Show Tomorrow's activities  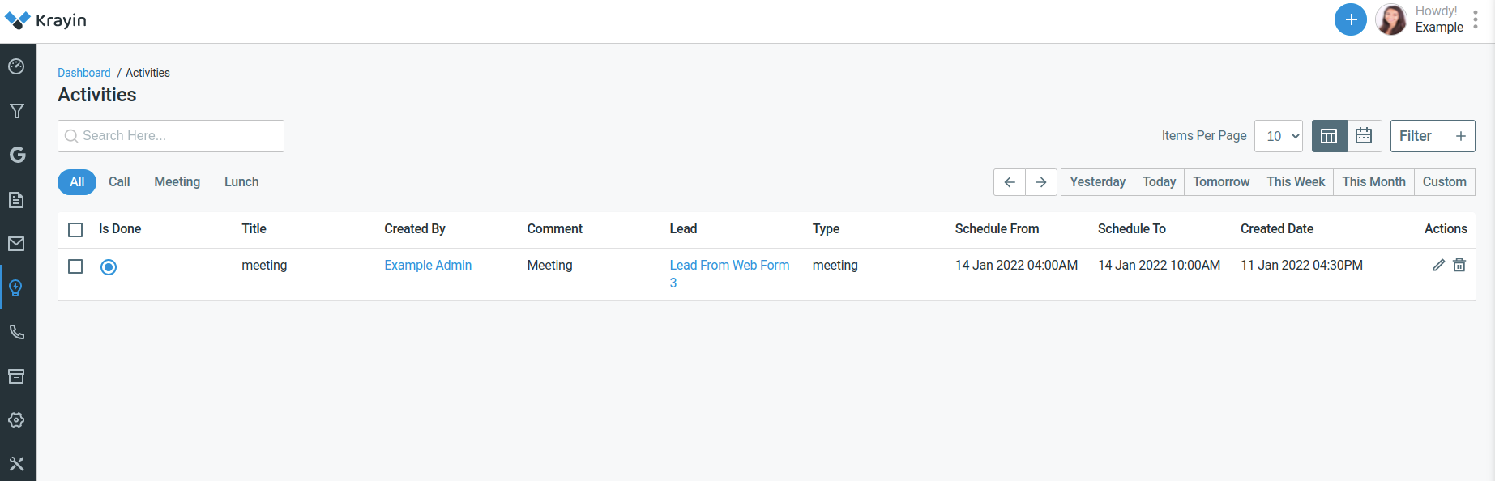pos(1220,181)
